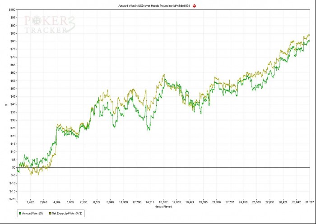Image resolution: width=316 pixels, height=224 pixels.
Task: Click the '$50' y-axis label
Action: click(x=13, y=89)
